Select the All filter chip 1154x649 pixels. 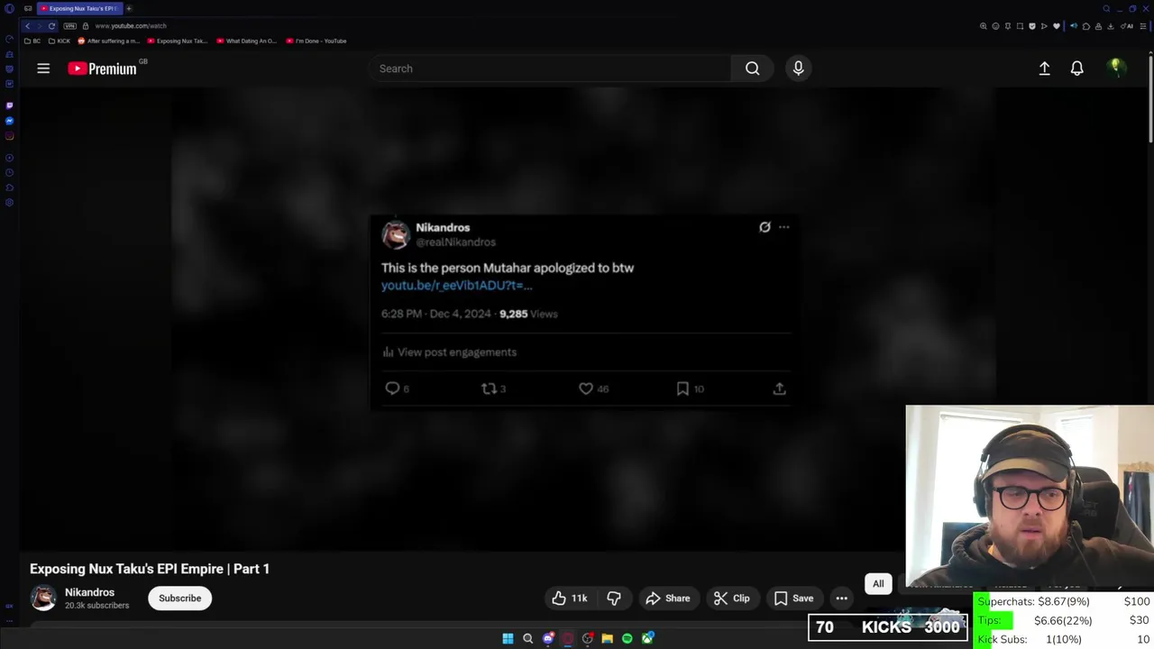click(x=878, y=584)
